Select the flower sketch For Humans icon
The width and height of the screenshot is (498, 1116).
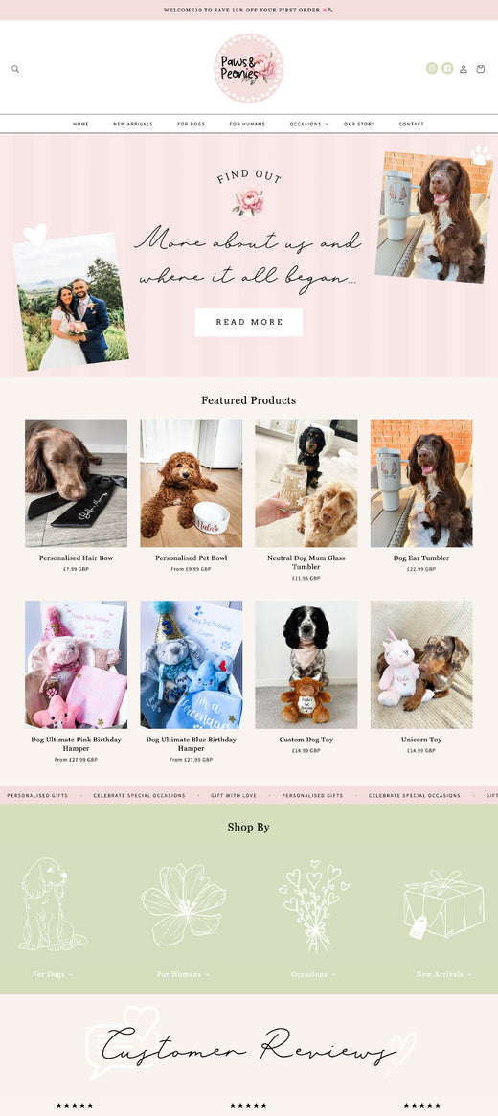coord(184,904)
